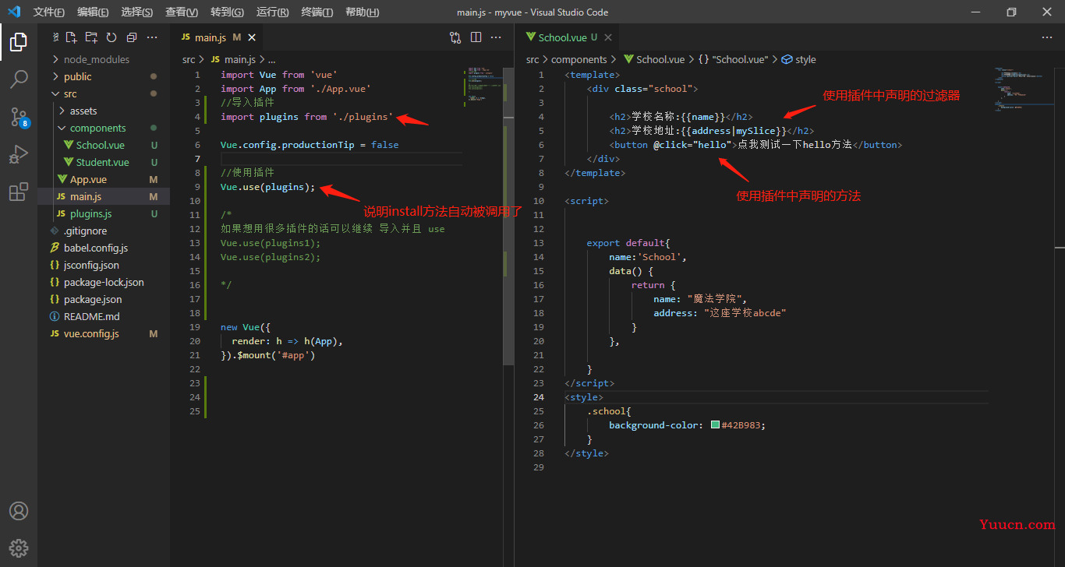Open the 编辑(E) menu
Viewport: 1065px width, 567px height.
pyautogui.click(x=94, y=12)
